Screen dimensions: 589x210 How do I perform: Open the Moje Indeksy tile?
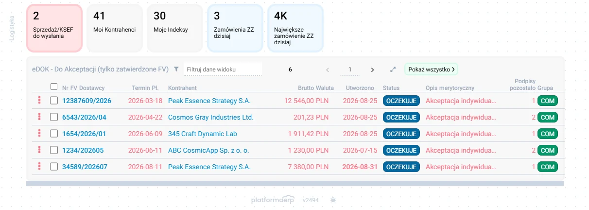point(175,28)
